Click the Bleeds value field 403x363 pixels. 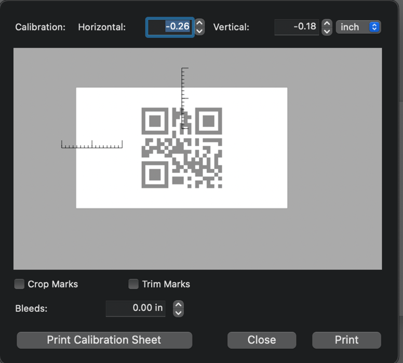click(x=136, y=308)
